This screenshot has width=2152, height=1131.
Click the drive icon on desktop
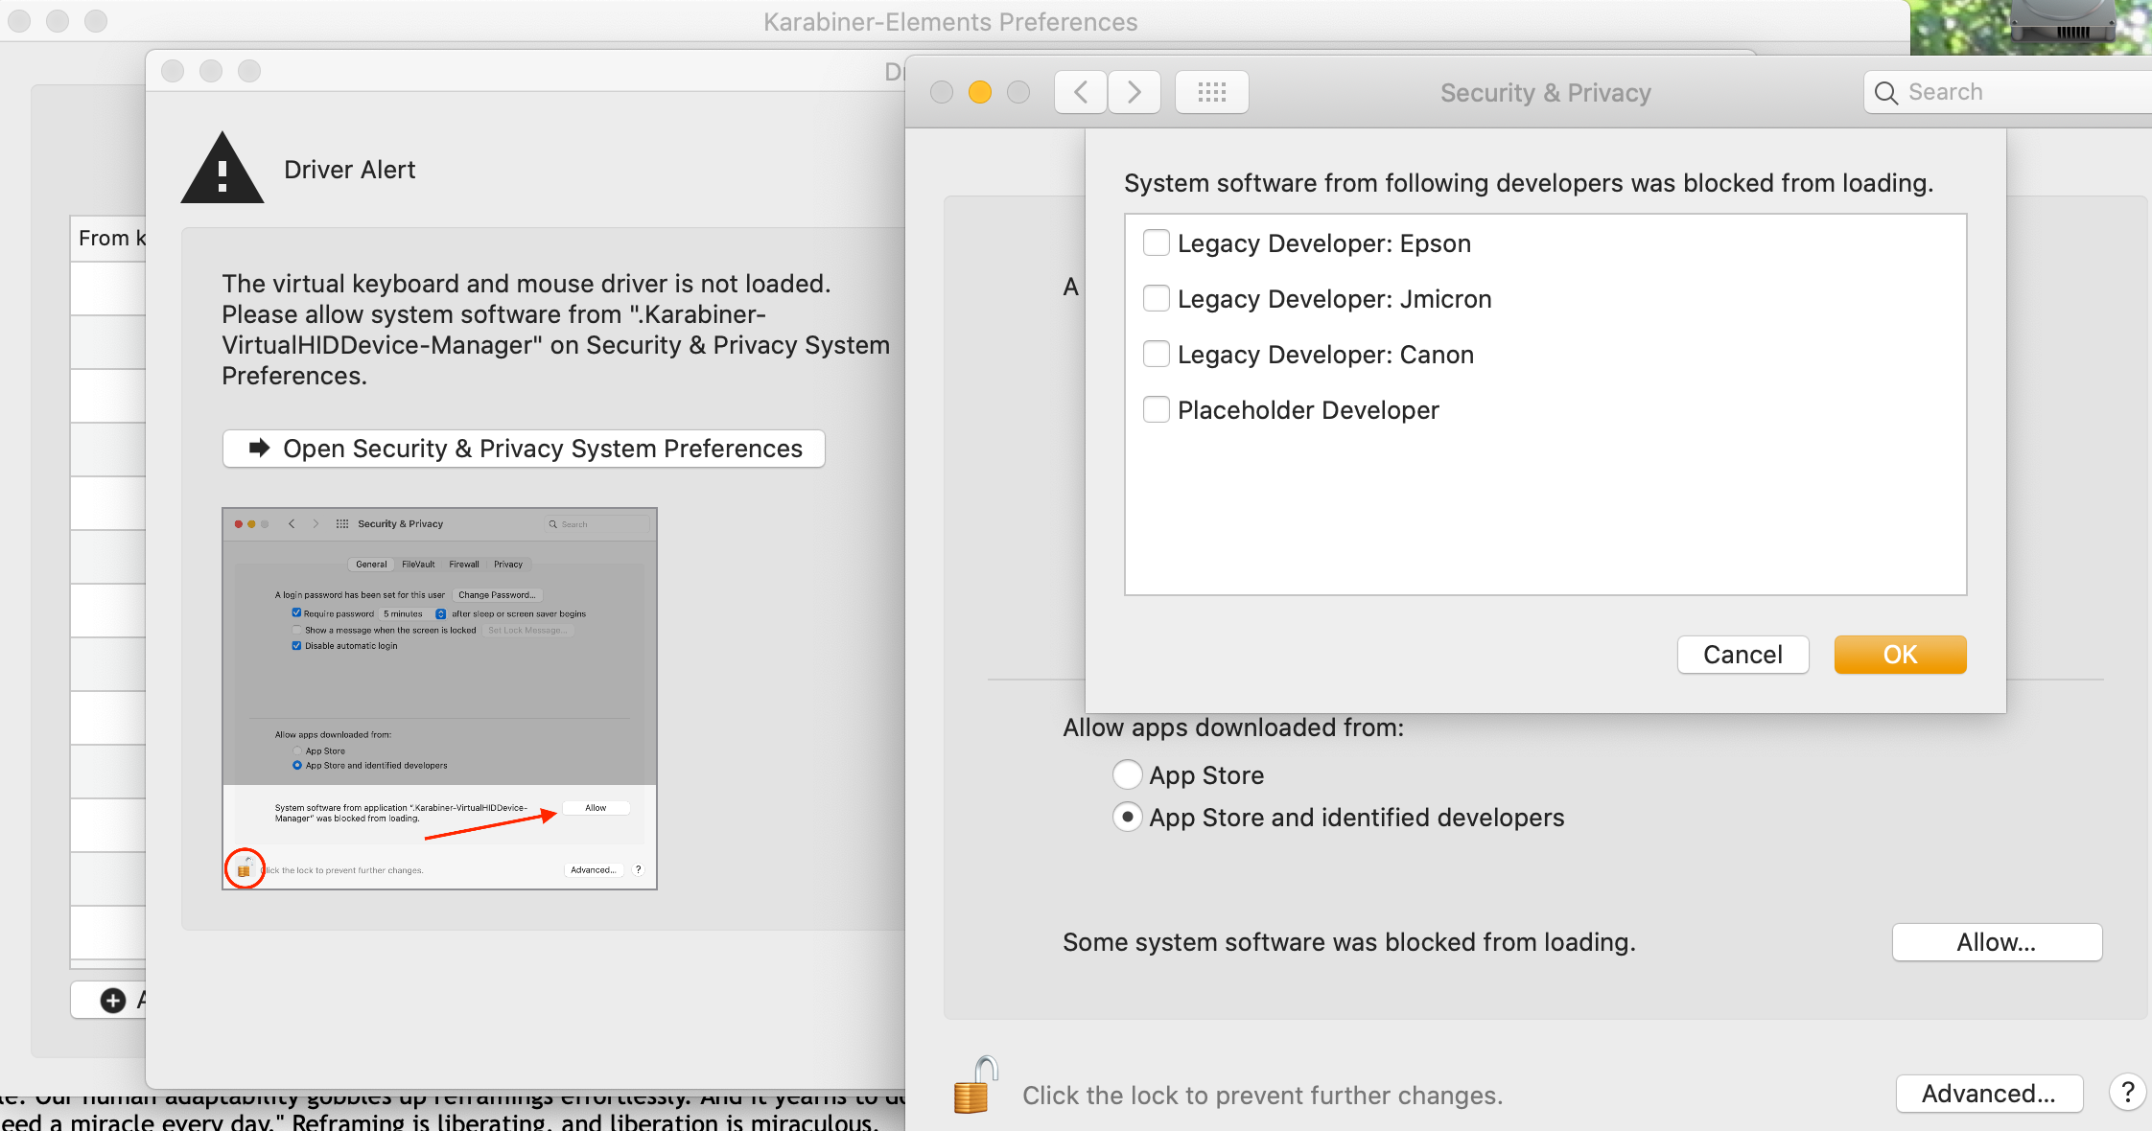[2062, 21]
